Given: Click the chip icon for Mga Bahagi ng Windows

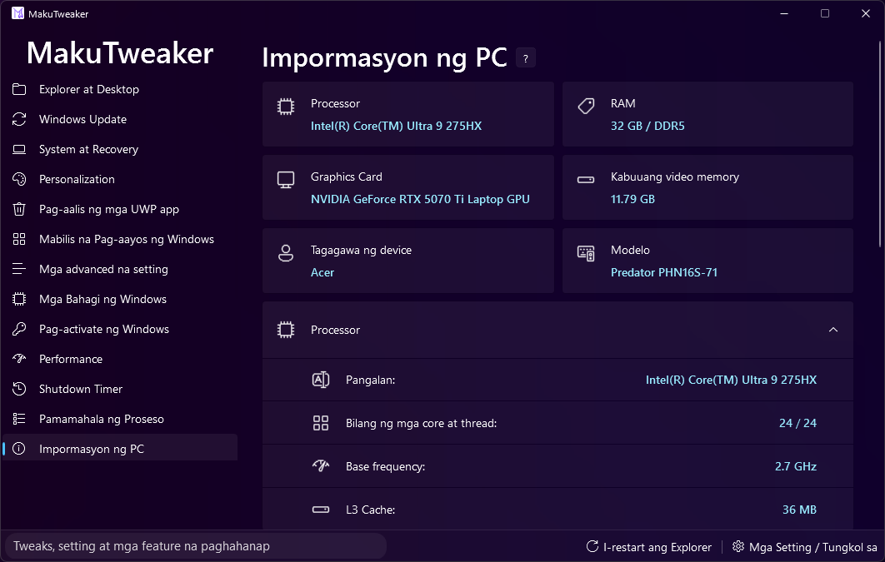Looking at the screenshot, I should (x=19, y=299).
